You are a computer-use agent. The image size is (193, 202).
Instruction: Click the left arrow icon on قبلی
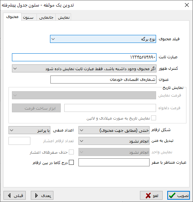[x=9, y=195]
